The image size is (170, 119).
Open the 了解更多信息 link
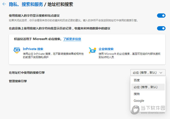pyautogui.click(x=72, y=39)
